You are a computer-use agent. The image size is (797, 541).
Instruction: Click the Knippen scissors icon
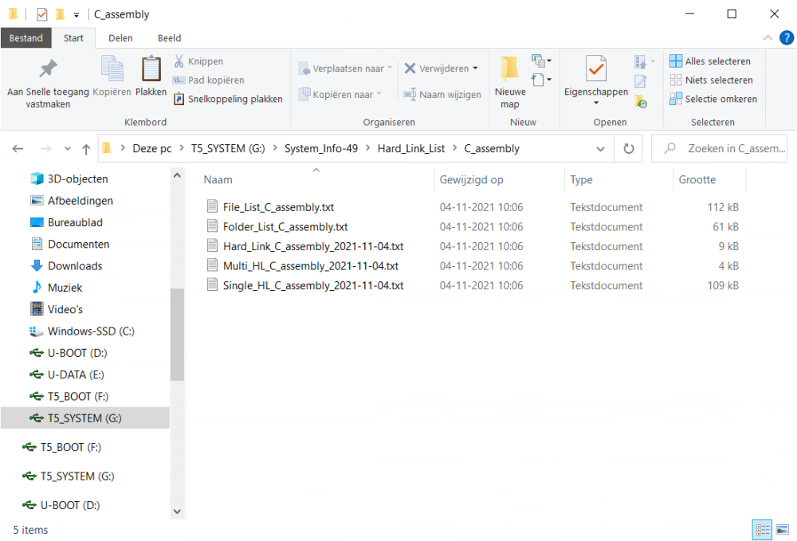[x=179, y=61]
